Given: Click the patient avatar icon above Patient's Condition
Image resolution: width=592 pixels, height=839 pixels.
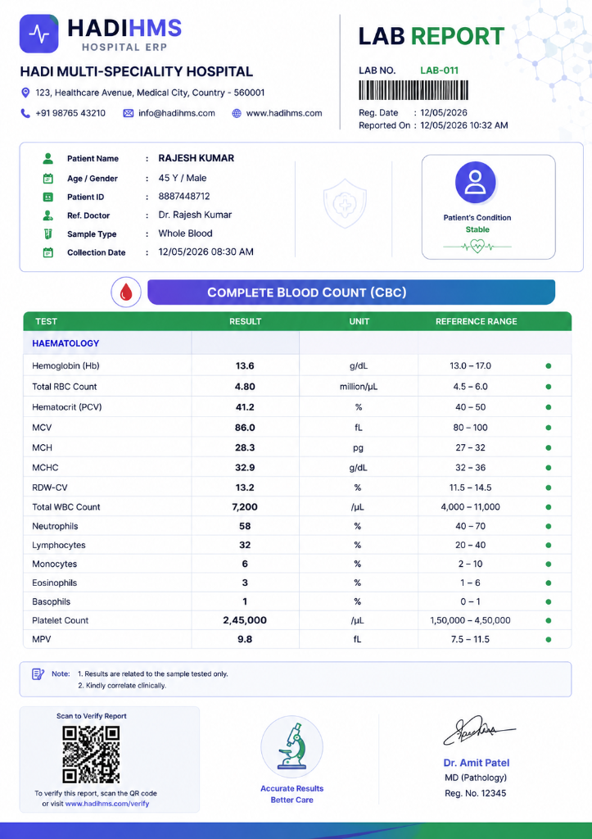Looking at the screenshot, I should 476,183.
